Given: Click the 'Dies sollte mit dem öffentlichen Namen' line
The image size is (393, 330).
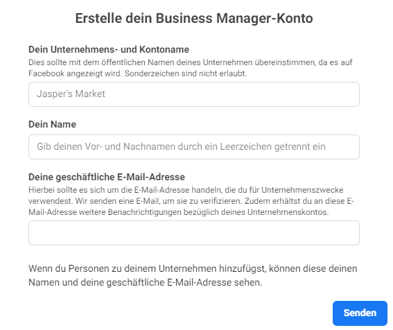Looking at the screenshot, I should click(191, 62).
